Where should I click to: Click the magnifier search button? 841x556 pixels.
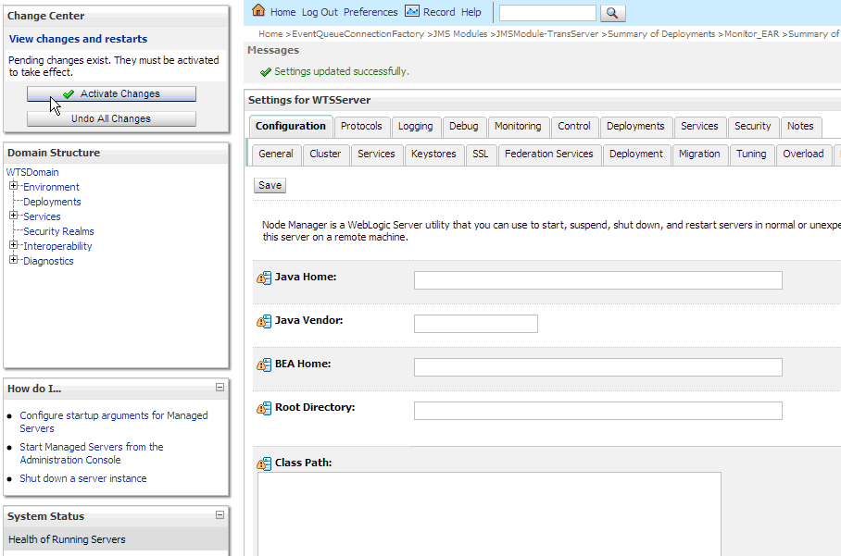tap(612, 13)
